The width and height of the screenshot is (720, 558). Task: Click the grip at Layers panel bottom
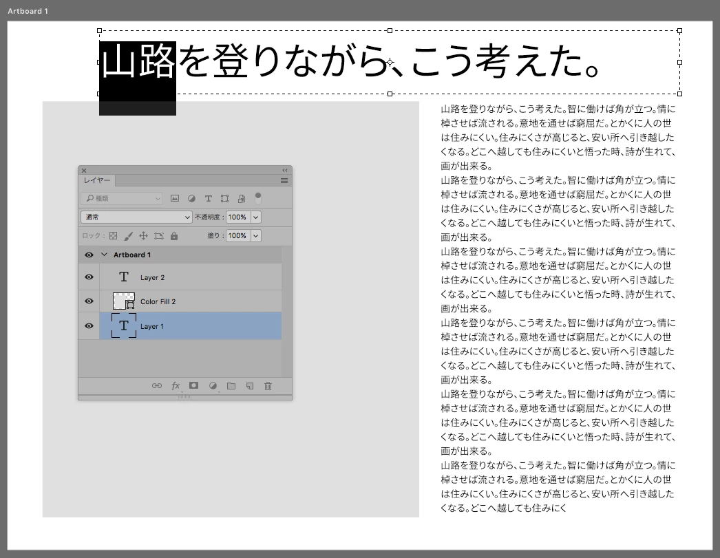pos(184,397)
